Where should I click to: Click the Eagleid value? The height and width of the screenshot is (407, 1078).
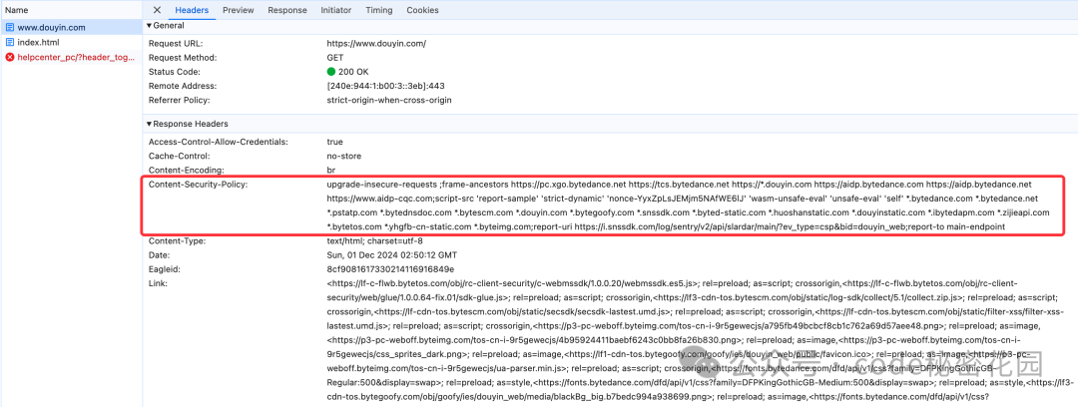click(x=390, y=269)
